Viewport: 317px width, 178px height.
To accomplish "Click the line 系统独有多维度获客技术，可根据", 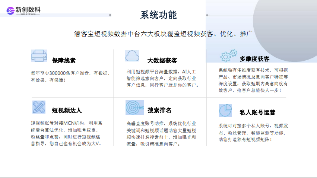I will tap(253, 70).
